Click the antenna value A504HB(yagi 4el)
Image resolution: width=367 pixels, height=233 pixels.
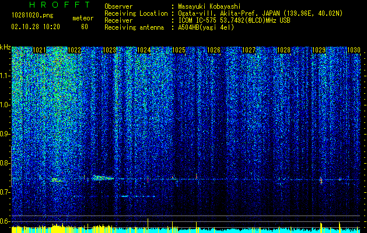206,27
